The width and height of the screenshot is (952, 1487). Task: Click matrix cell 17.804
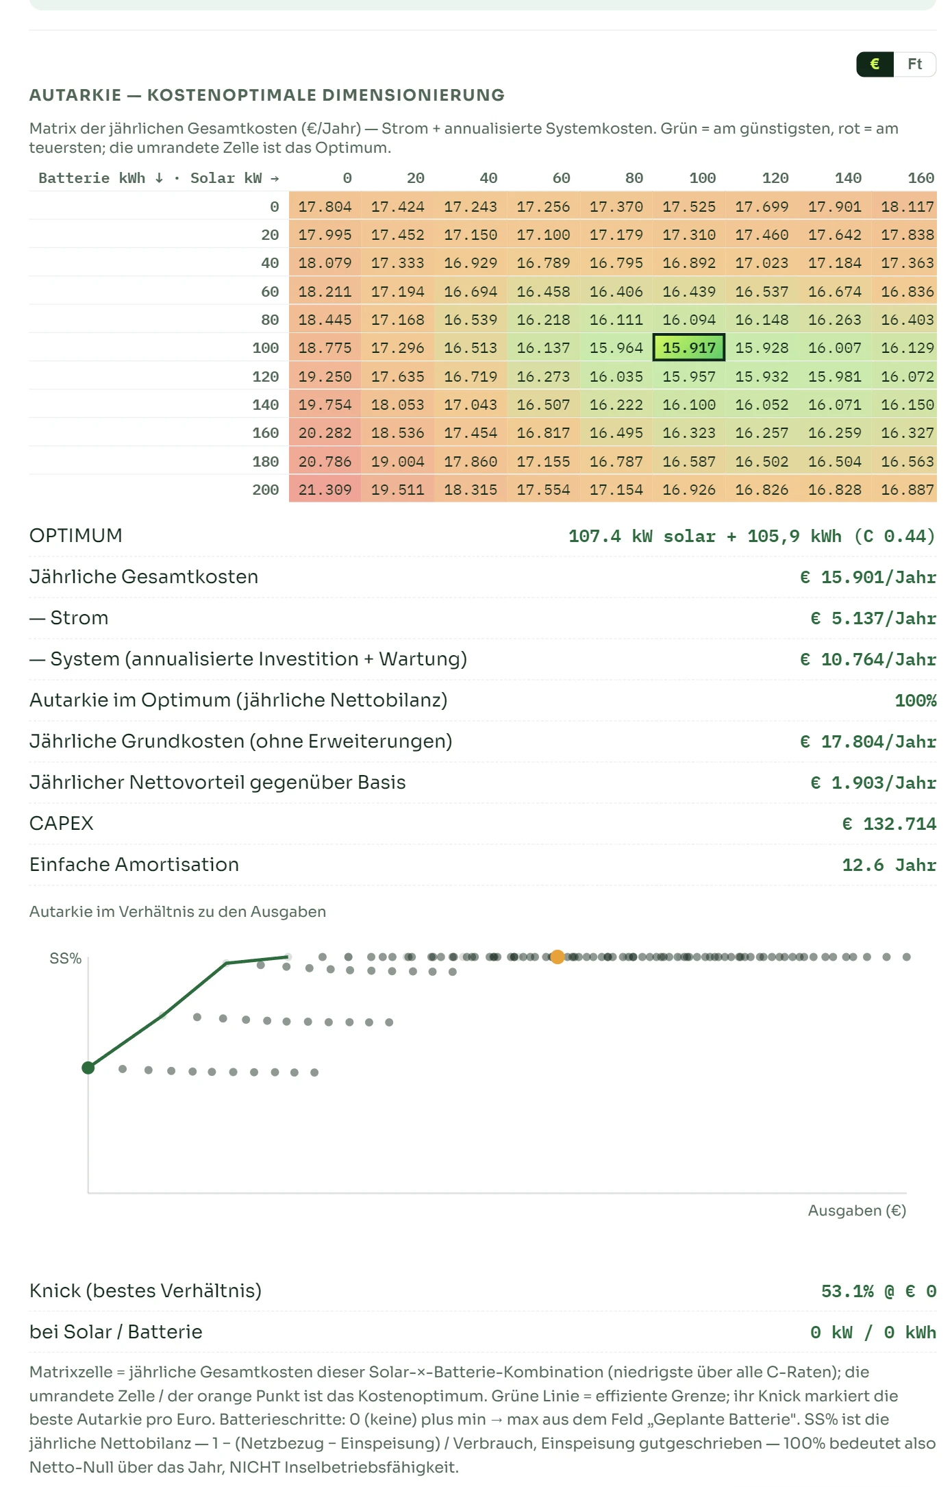tap(325, 206)
